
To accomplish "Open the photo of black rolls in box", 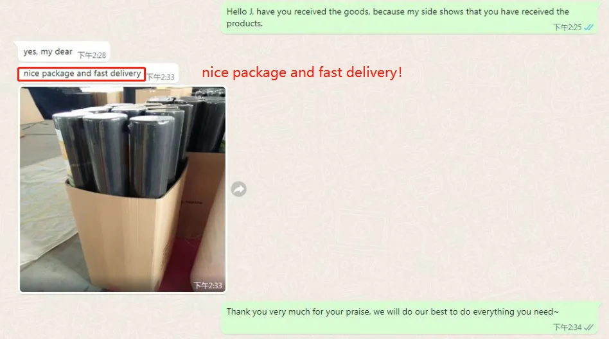I will pyautogui.click(x=123, y=189).
